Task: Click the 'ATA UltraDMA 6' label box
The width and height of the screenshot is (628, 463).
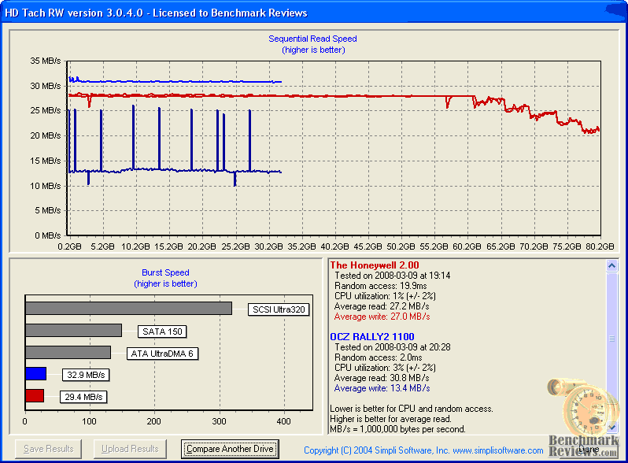Action: pos(162,354)
